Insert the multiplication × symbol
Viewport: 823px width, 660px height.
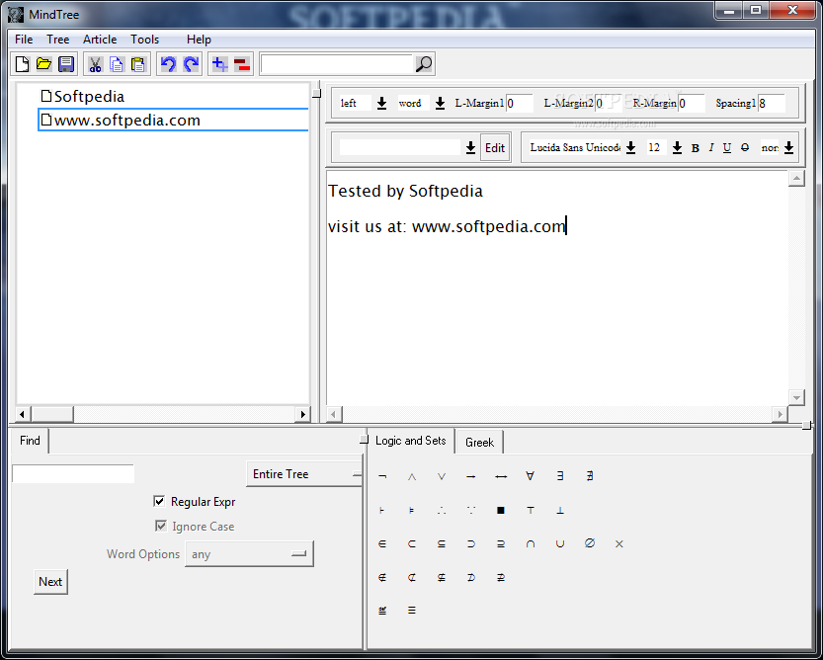619,543
